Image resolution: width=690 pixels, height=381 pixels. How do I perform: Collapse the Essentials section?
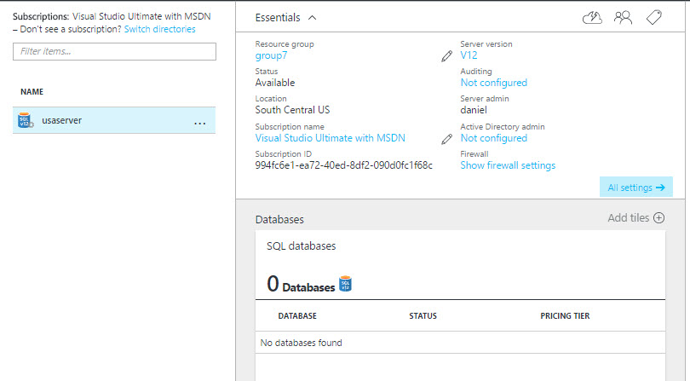point(312,16)
